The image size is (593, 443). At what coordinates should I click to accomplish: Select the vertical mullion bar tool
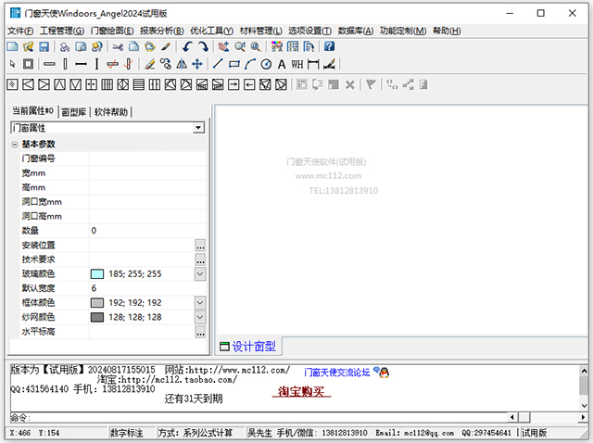(x=65, y=64)
